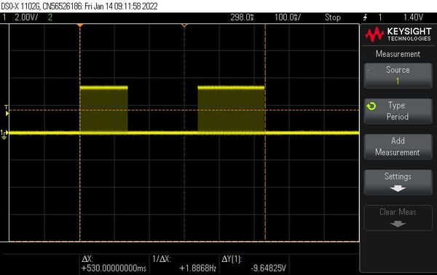Open the Type: Period measurement selector

398,111
